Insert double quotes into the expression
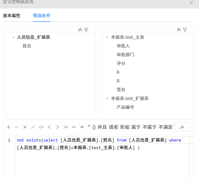 pyautogui.click(x=89, y=127)
